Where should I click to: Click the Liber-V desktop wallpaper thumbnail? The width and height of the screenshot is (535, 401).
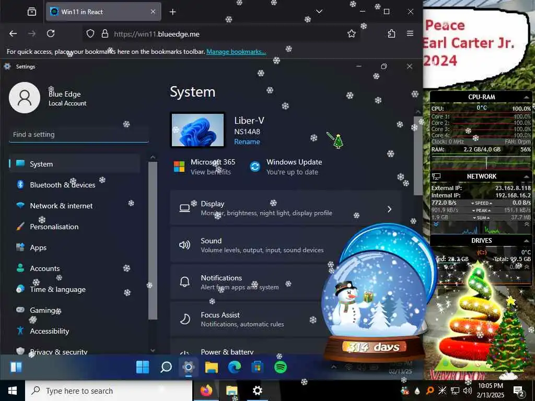coord(197,130)
